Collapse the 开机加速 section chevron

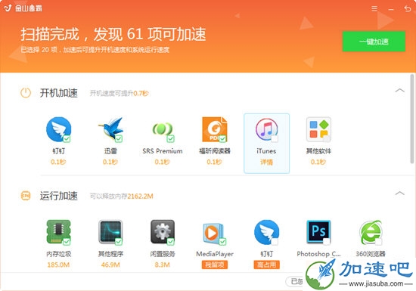point(399,91)
